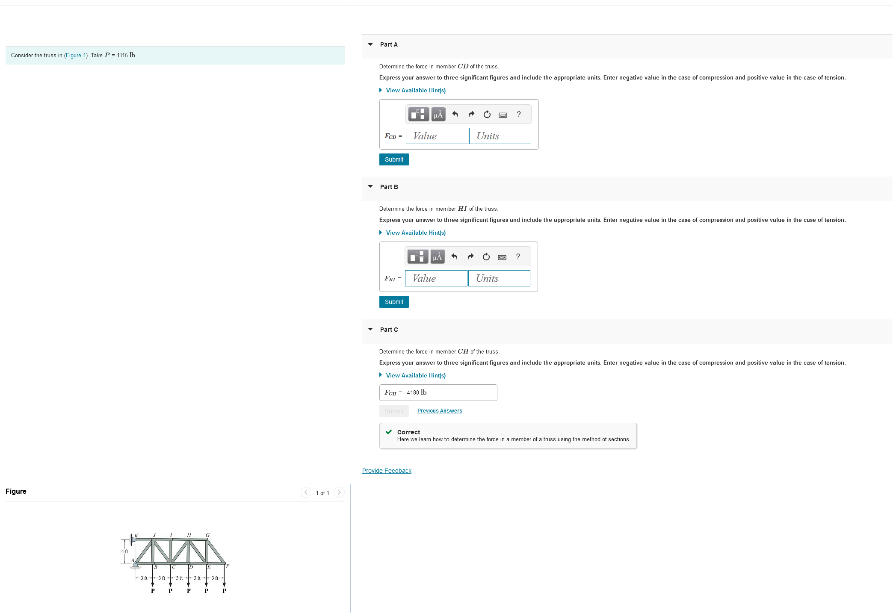The width and height of the screenshot is (893, 613).
Task: Click the Value field in Part B
Action: (436, 278)
